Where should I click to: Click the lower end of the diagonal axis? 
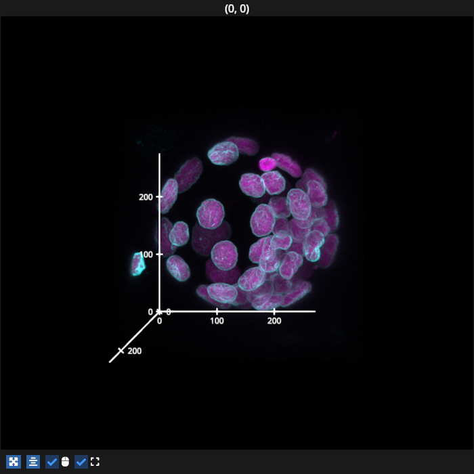110,362
